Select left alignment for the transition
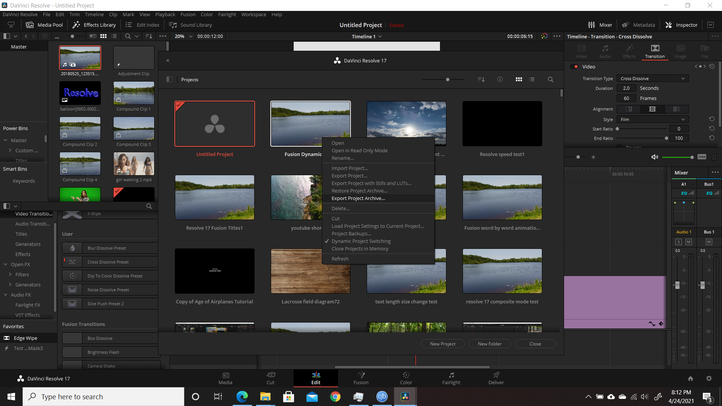The height and width of the screenshot is (406, 722). click(x=629, y=109)
